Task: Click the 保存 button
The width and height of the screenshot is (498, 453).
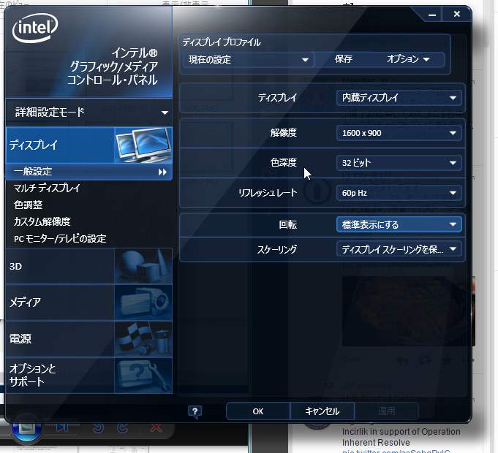Action: 343,59
